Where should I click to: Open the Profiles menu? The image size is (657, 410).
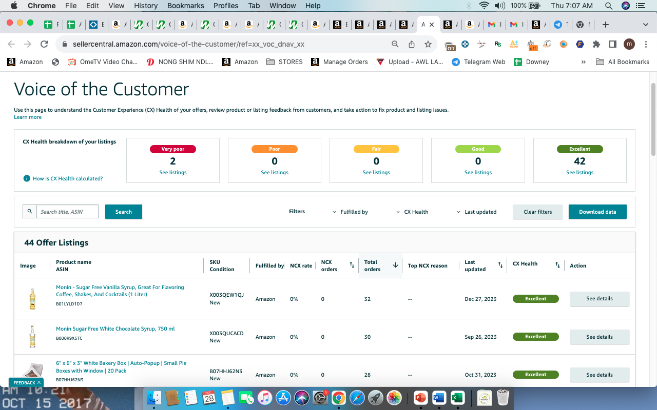[226, 6]
